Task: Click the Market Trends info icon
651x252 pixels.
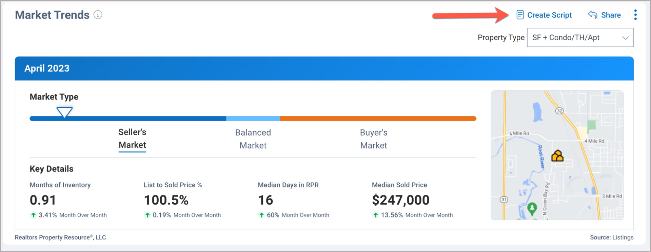Action: (98, 15)
